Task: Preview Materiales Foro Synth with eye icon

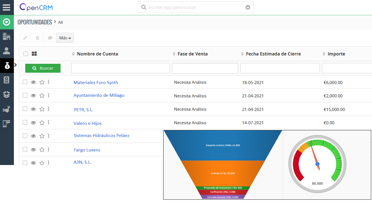Action: click(33, 82)
